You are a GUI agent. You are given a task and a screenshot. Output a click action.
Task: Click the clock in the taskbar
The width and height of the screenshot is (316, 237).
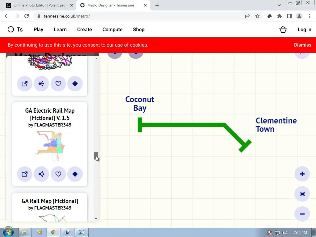(x=300, y=233)
